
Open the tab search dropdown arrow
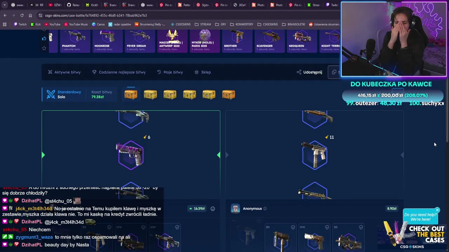coord(5,5)
